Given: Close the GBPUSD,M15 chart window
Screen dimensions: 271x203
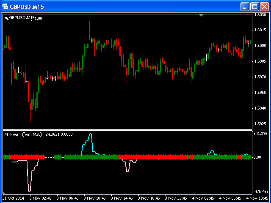Looking at the screenshot, I should point(264,7).
